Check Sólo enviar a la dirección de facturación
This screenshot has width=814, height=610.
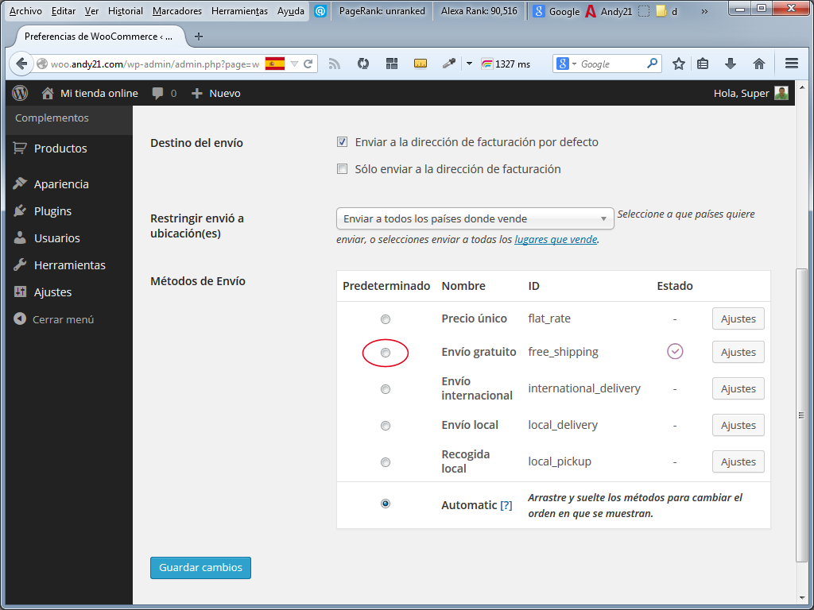tap(342, 168)
